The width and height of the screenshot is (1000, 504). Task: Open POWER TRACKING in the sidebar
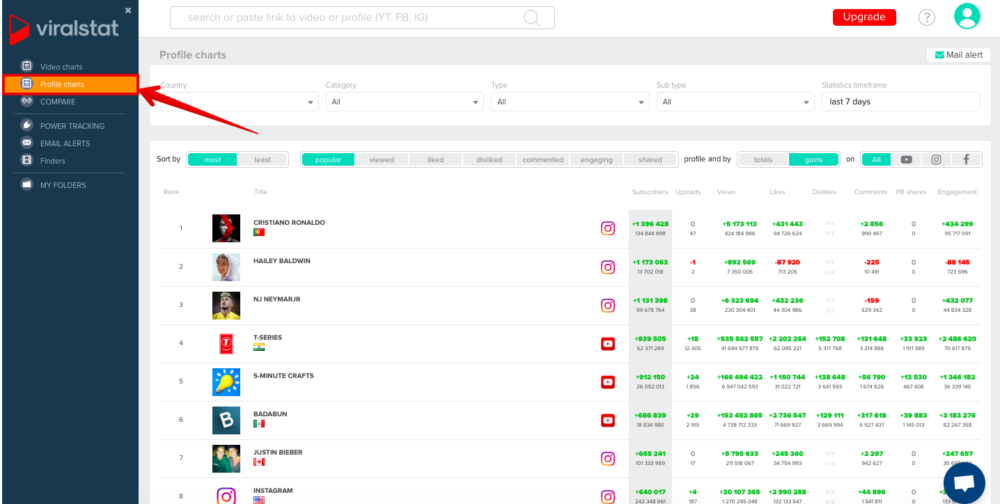tap(72, 126)
